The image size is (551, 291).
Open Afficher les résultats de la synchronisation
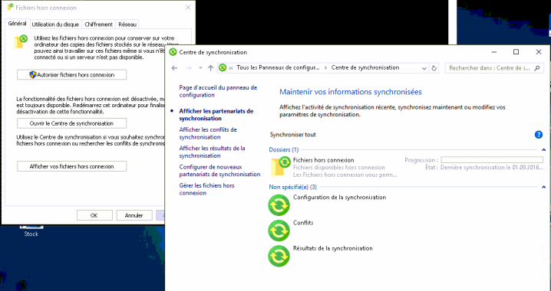(212, 152)
